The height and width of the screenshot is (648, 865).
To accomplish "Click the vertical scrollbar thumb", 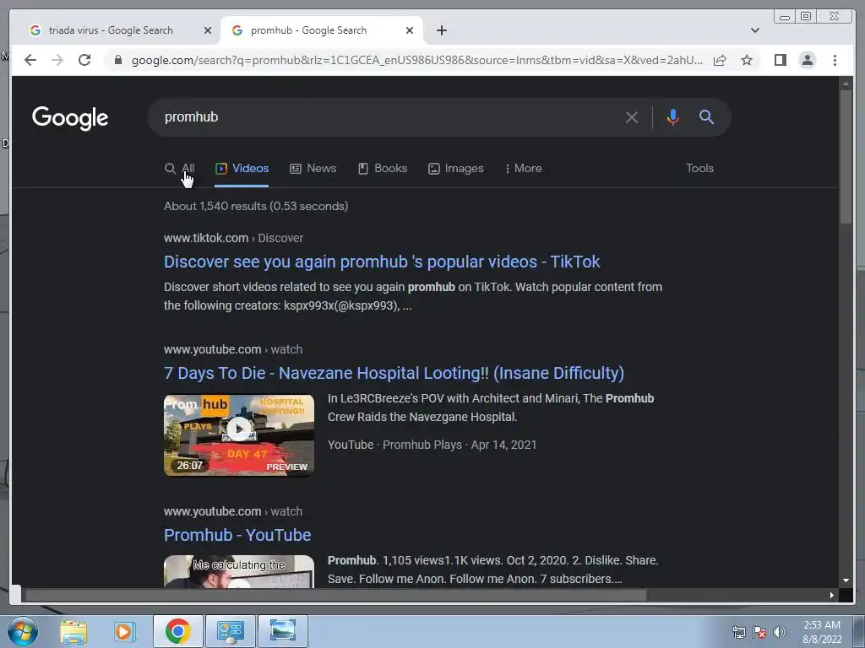I will 846,156.
